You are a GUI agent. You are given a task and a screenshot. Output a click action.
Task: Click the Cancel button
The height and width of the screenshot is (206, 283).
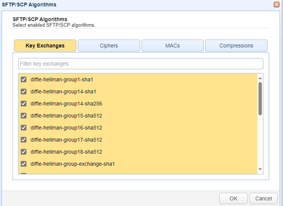(x=263, y=198)
